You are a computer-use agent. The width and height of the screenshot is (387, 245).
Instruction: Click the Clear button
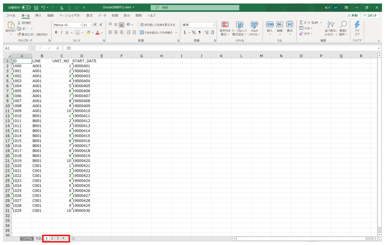pyautogui.click(x=306, y=34)
